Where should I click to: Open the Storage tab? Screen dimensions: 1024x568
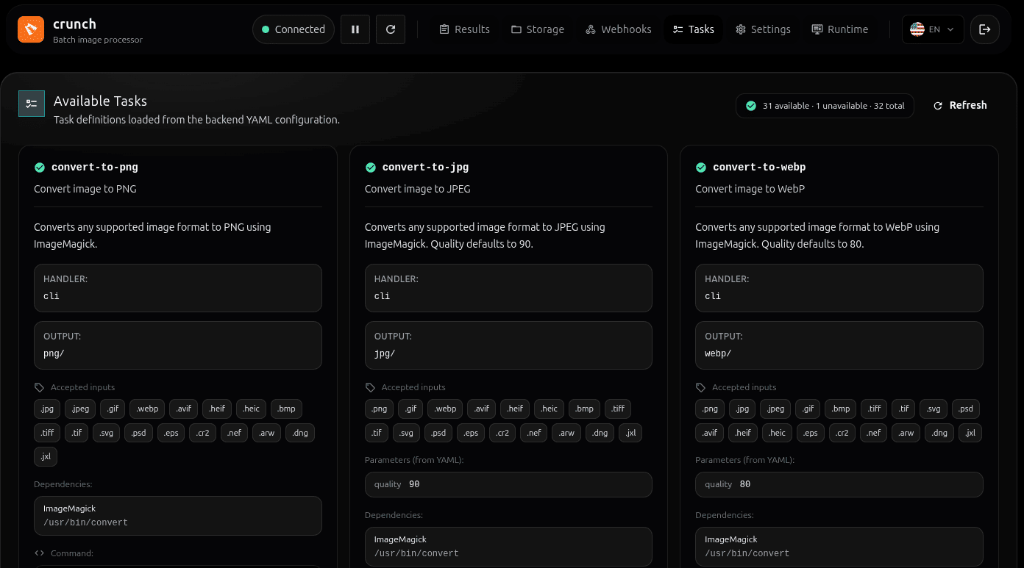tap(538, 29)
